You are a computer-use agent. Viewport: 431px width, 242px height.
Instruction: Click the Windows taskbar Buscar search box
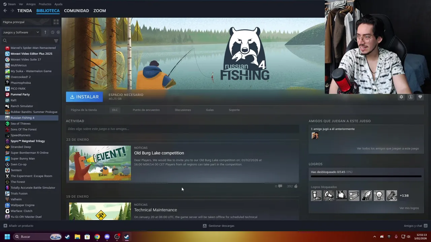point(38,237)
